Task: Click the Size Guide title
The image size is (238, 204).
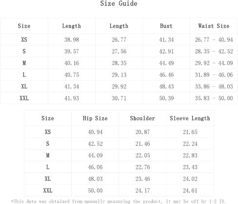Action: click(x=119, y=3)
